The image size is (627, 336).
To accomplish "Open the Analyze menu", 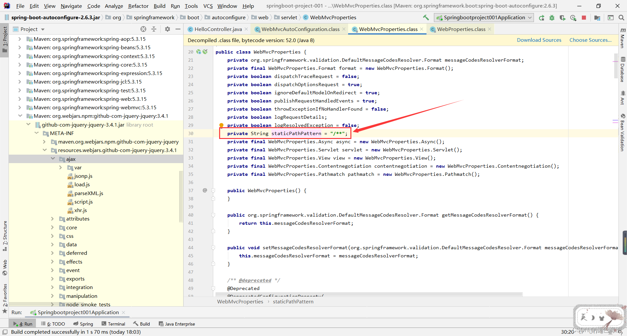I will click(x=114, y=6).
